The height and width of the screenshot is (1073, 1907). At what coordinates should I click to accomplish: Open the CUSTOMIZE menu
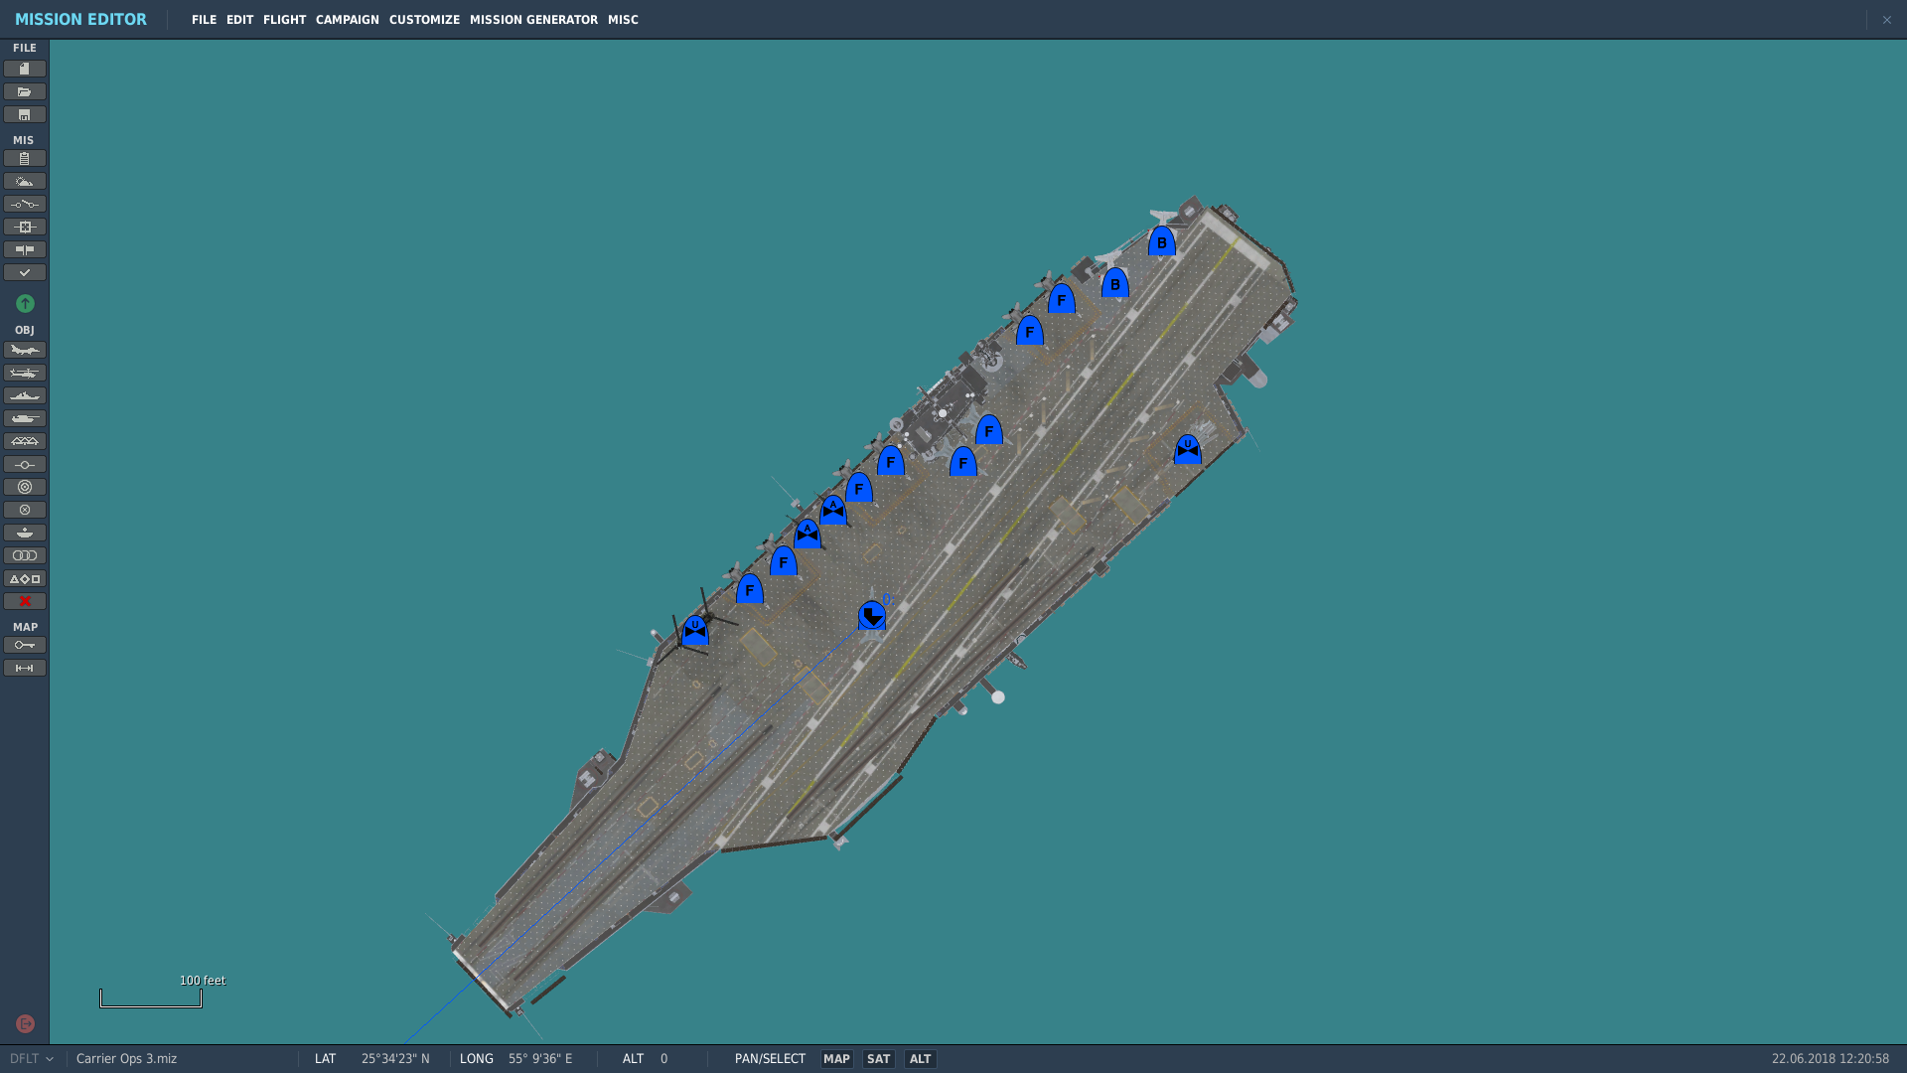[x=424, y=20]
